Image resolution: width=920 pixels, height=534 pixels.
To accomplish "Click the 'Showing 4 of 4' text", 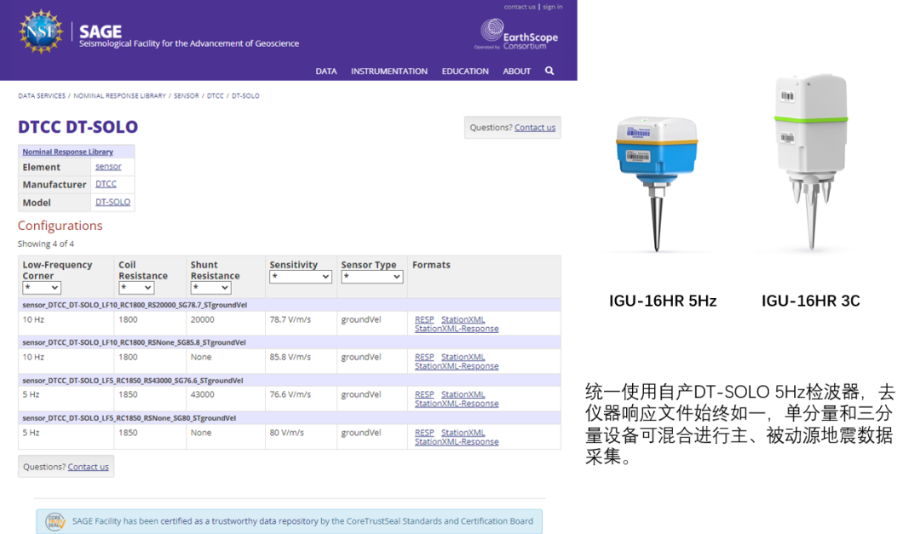I will point(46,244).
